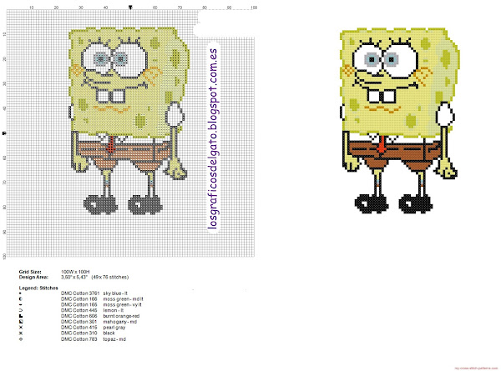Click 'pearl gray' color name
The width and height of the screenshot is (501, 371).
tap(114, 328)
